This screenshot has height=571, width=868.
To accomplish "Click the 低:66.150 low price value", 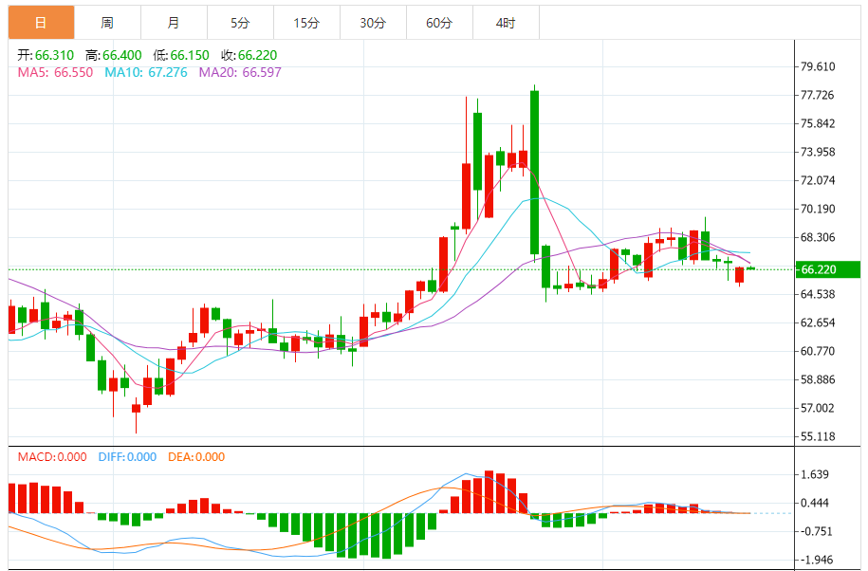I will point(181,55).
